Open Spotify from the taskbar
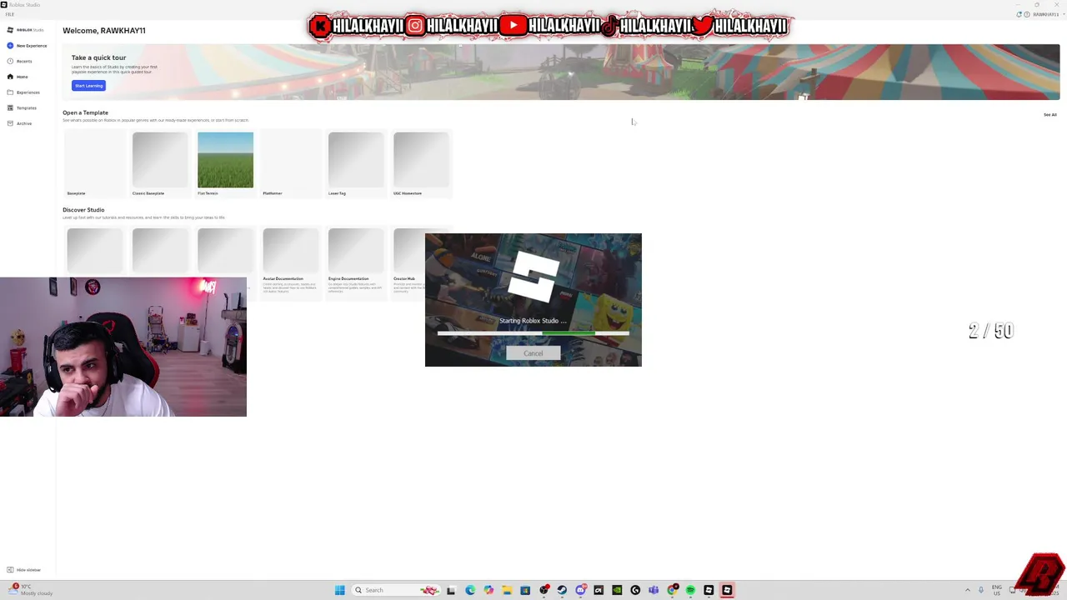 [x=690, y=590]
